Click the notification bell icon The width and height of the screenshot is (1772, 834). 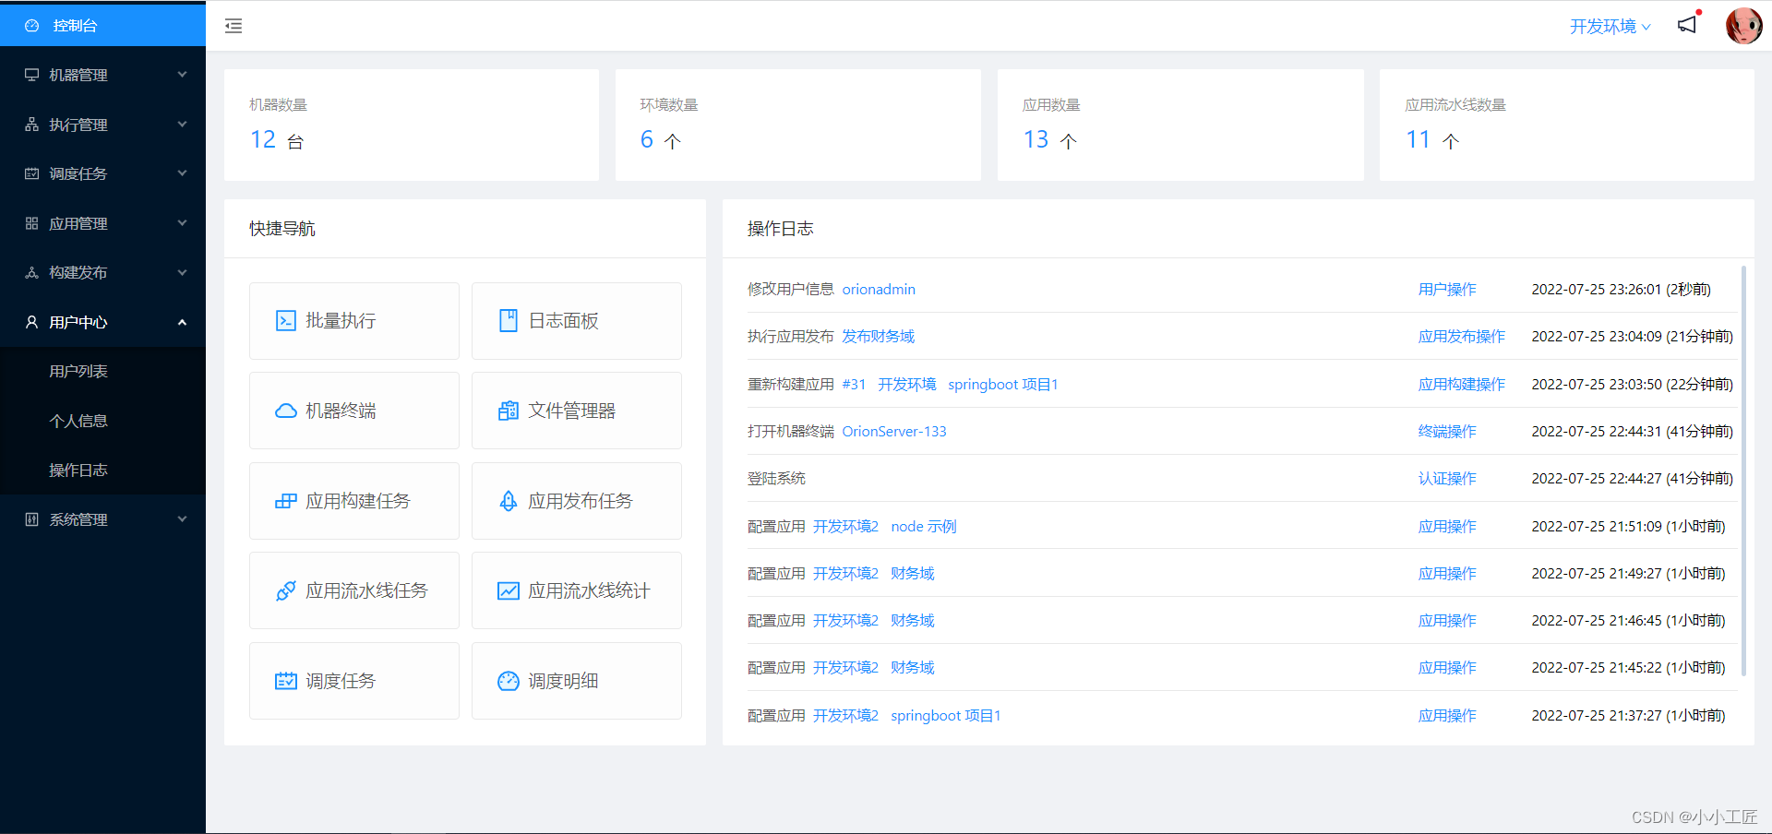coord(1687,25)
